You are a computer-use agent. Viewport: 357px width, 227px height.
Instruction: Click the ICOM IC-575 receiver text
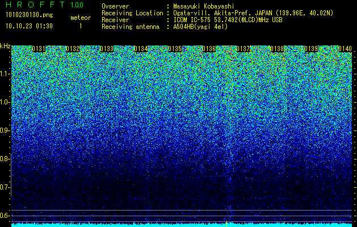tap(228, 20)
